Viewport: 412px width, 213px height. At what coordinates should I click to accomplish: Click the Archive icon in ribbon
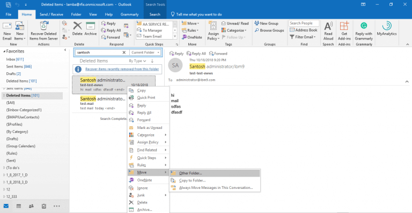[x=90, y=26]
